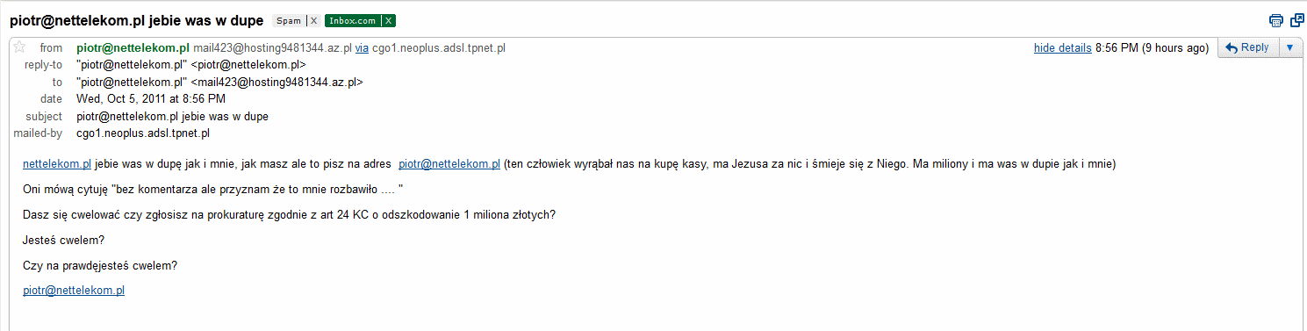Open the via link in the from line
Screen dimensions: 1307x331
point(362,48)
